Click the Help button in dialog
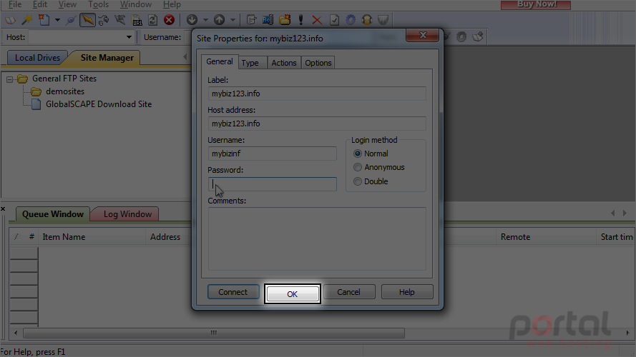 coord(407,292)
